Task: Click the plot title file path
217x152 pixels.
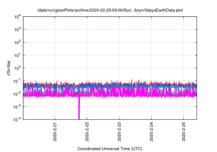Action: pos(110,10)
